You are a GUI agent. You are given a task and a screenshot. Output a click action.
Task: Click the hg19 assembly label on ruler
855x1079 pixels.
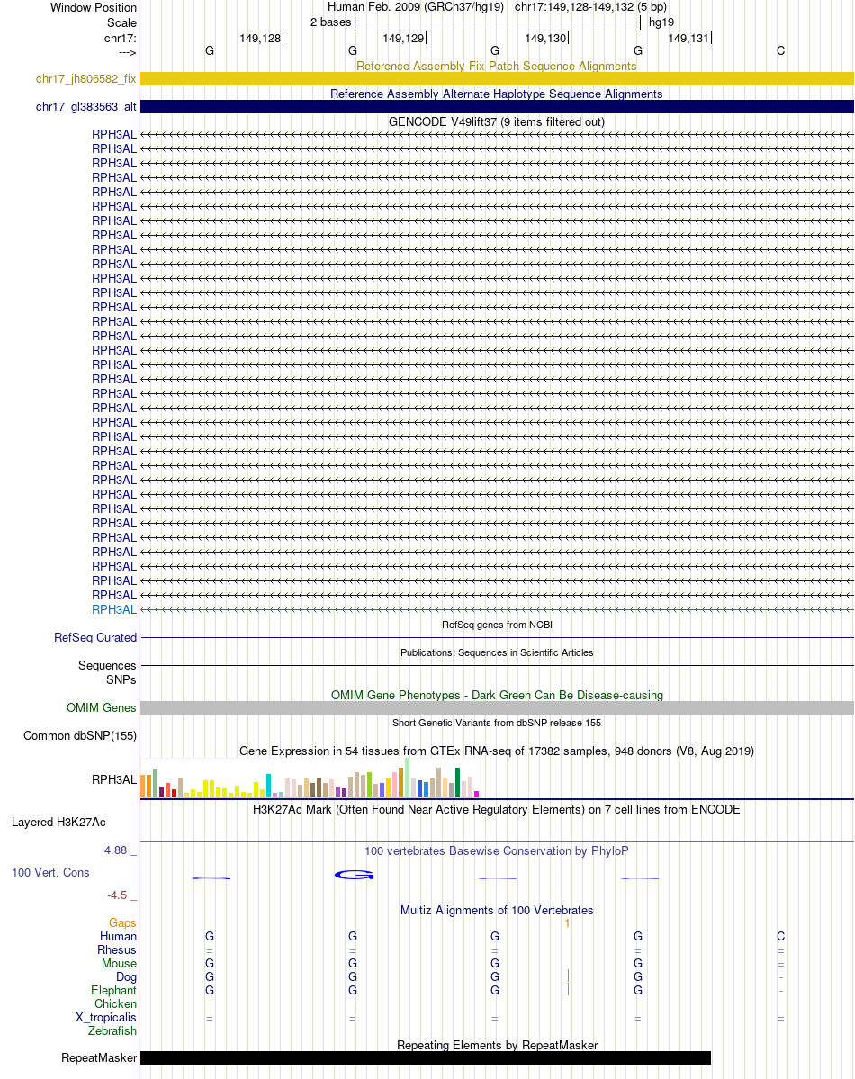point(661,22)
